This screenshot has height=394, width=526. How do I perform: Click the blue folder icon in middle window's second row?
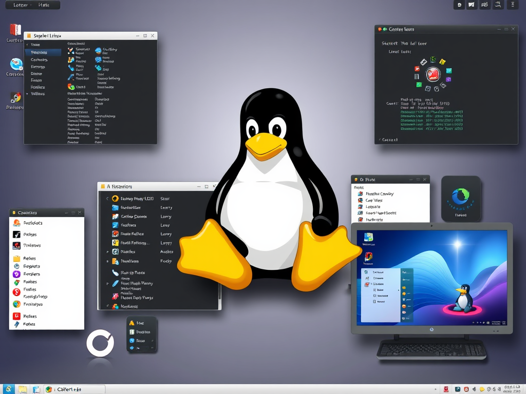coord(115,208)
